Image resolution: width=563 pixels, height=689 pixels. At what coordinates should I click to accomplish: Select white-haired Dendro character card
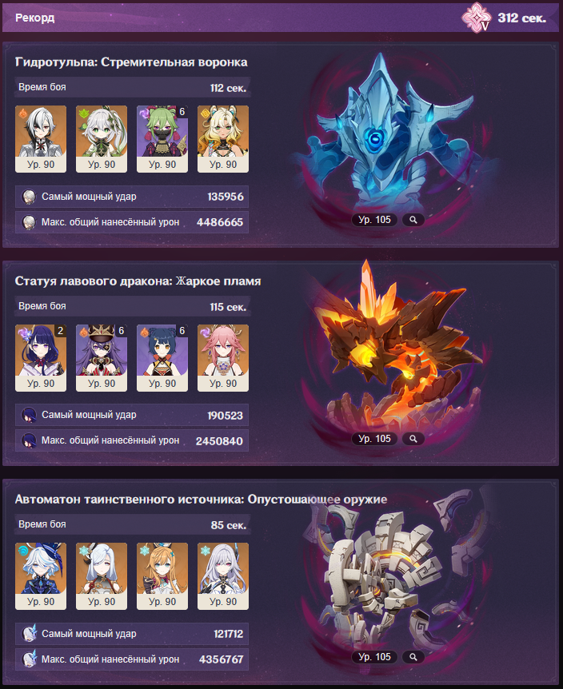click(x=102, y=139)
